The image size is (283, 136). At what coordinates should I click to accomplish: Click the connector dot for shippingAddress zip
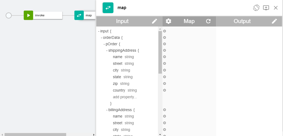click(165, 84)
